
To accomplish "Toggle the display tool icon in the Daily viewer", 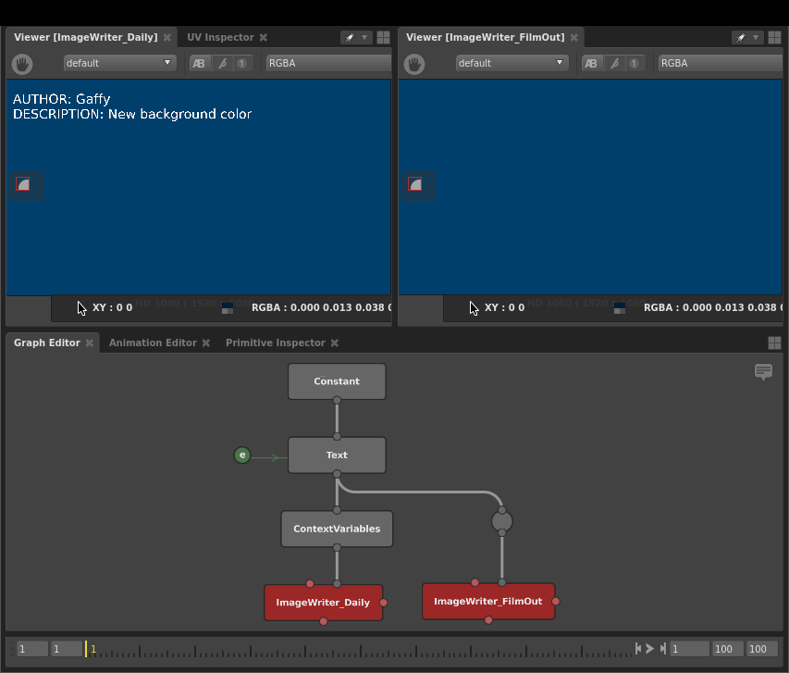I will [23, 184].
